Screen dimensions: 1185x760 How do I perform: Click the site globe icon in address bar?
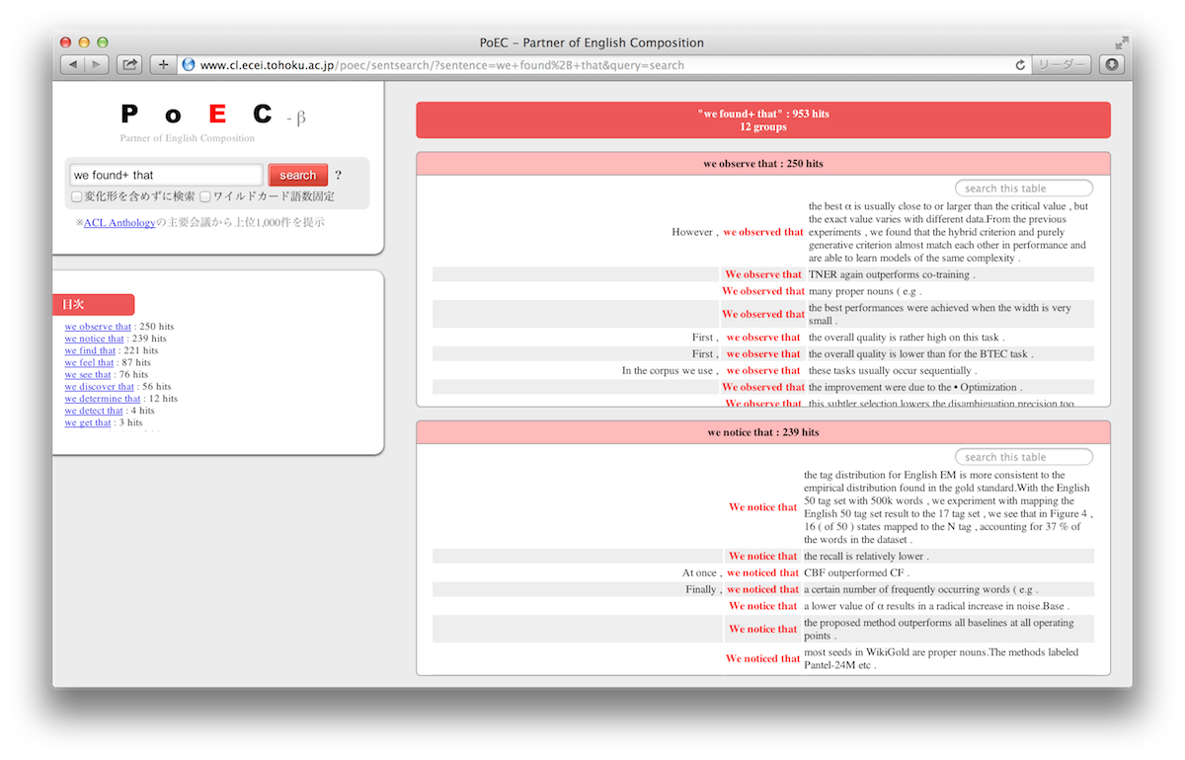[x=189, y=65]
